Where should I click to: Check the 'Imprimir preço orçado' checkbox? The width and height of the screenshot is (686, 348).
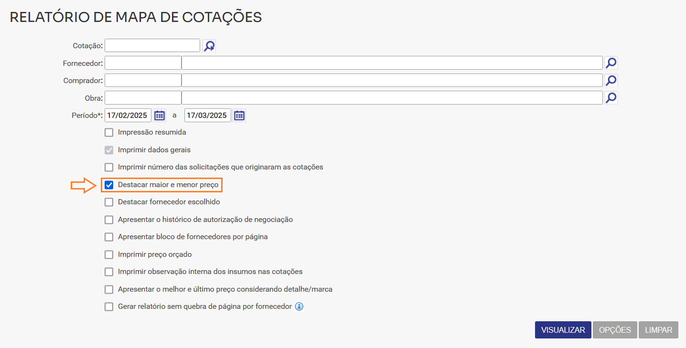pos(109,254)
